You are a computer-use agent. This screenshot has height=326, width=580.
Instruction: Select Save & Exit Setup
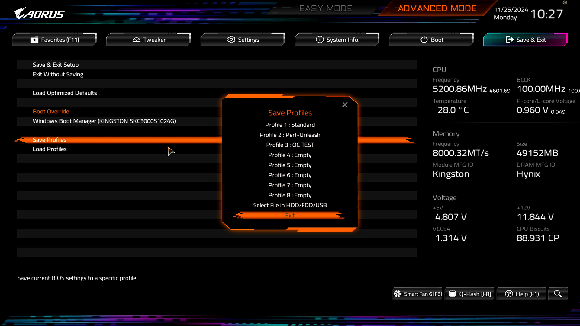tap(56, 65)
